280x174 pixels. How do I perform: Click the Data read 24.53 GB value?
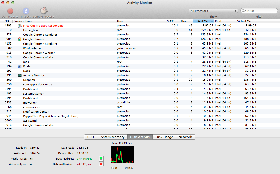tap(82, 148)
